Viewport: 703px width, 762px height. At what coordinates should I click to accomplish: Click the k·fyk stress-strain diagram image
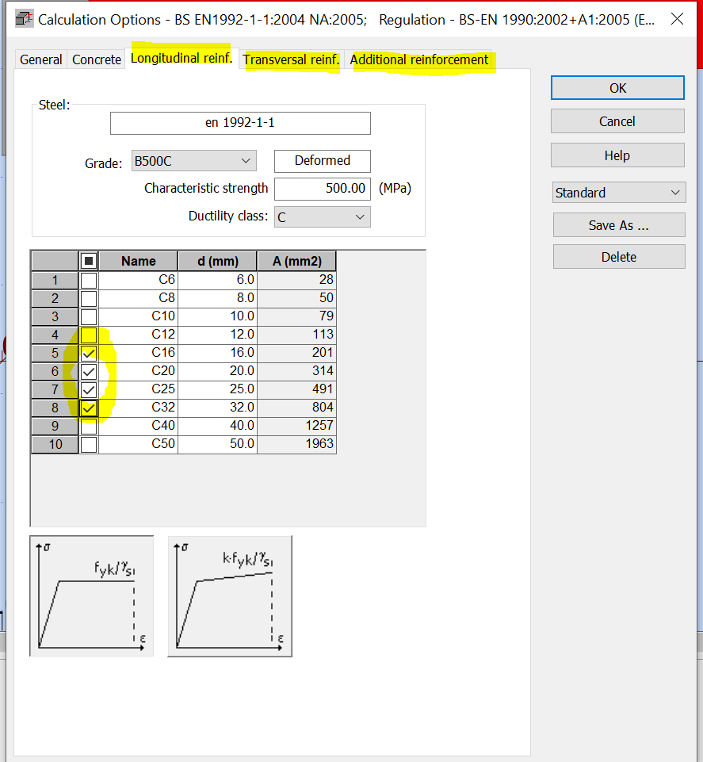pos(229,595)
